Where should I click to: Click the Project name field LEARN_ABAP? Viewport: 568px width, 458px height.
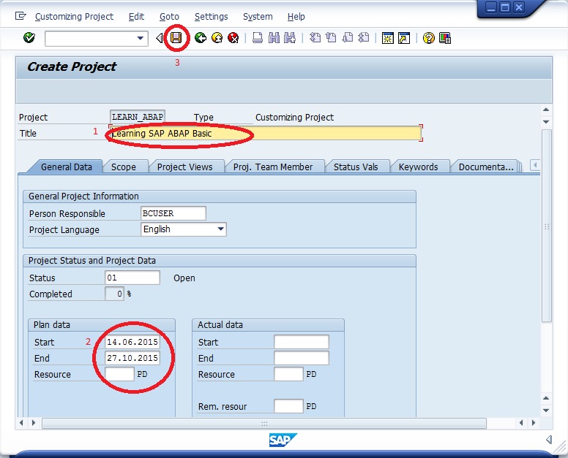tap(138, 117)
